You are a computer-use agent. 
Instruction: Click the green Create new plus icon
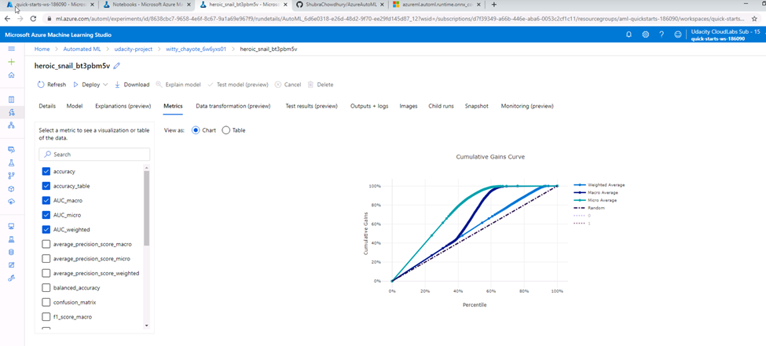click(12, 62)
